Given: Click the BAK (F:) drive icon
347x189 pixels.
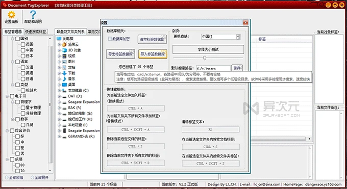Looking at the screenshot, I should pyautogui.click(x=64, y=108).
